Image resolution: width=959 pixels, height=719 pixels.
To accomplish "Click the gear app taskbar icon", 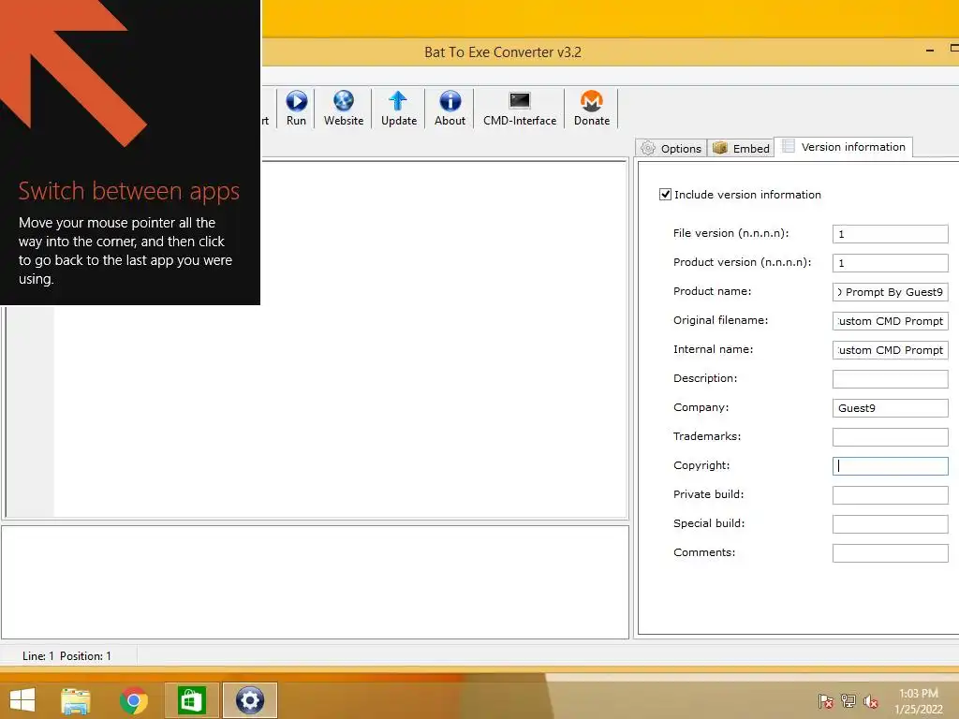I will (x=249, y=700).
